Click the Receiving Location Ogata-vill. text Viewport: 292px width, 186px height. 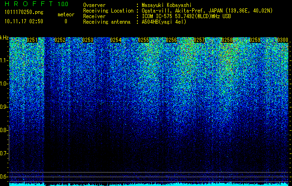pyautogui.click(x=207, y=11)
